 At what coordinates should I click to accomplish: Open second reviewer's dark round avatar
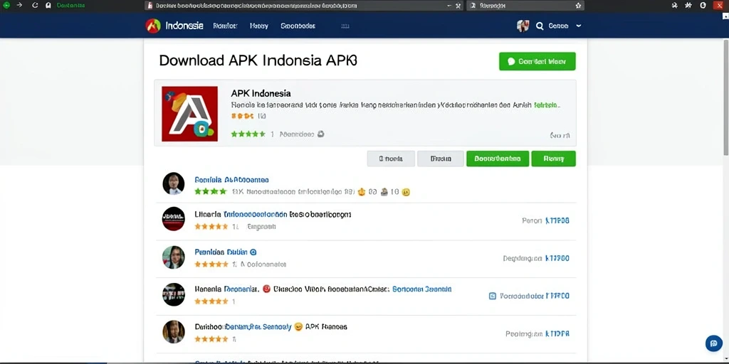174,219
